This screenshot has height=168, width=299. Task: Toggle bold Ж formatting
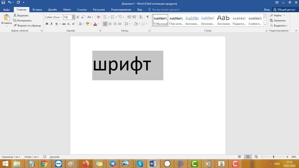47,24
